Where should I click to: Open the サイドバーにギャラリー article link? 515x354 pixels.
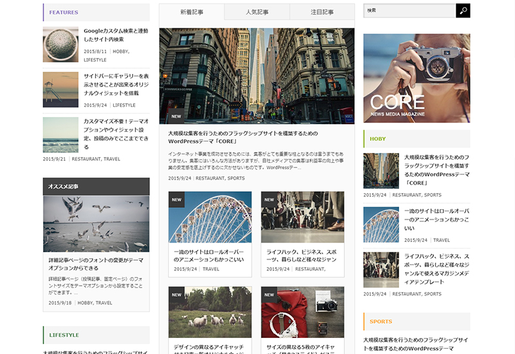pyautogui.click(x=117, y=85)
